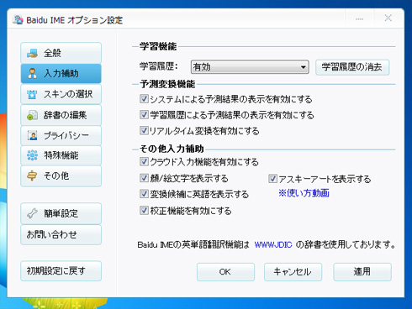This screenshot has height=309, width=412.
Task: Open the ※使い方動画 link
Action: [304, 193]
